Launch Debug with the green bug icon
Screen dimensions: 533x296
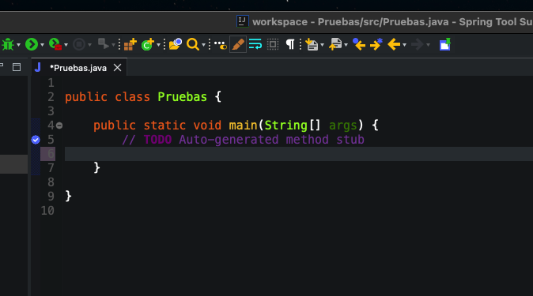[x=8, y=44]
